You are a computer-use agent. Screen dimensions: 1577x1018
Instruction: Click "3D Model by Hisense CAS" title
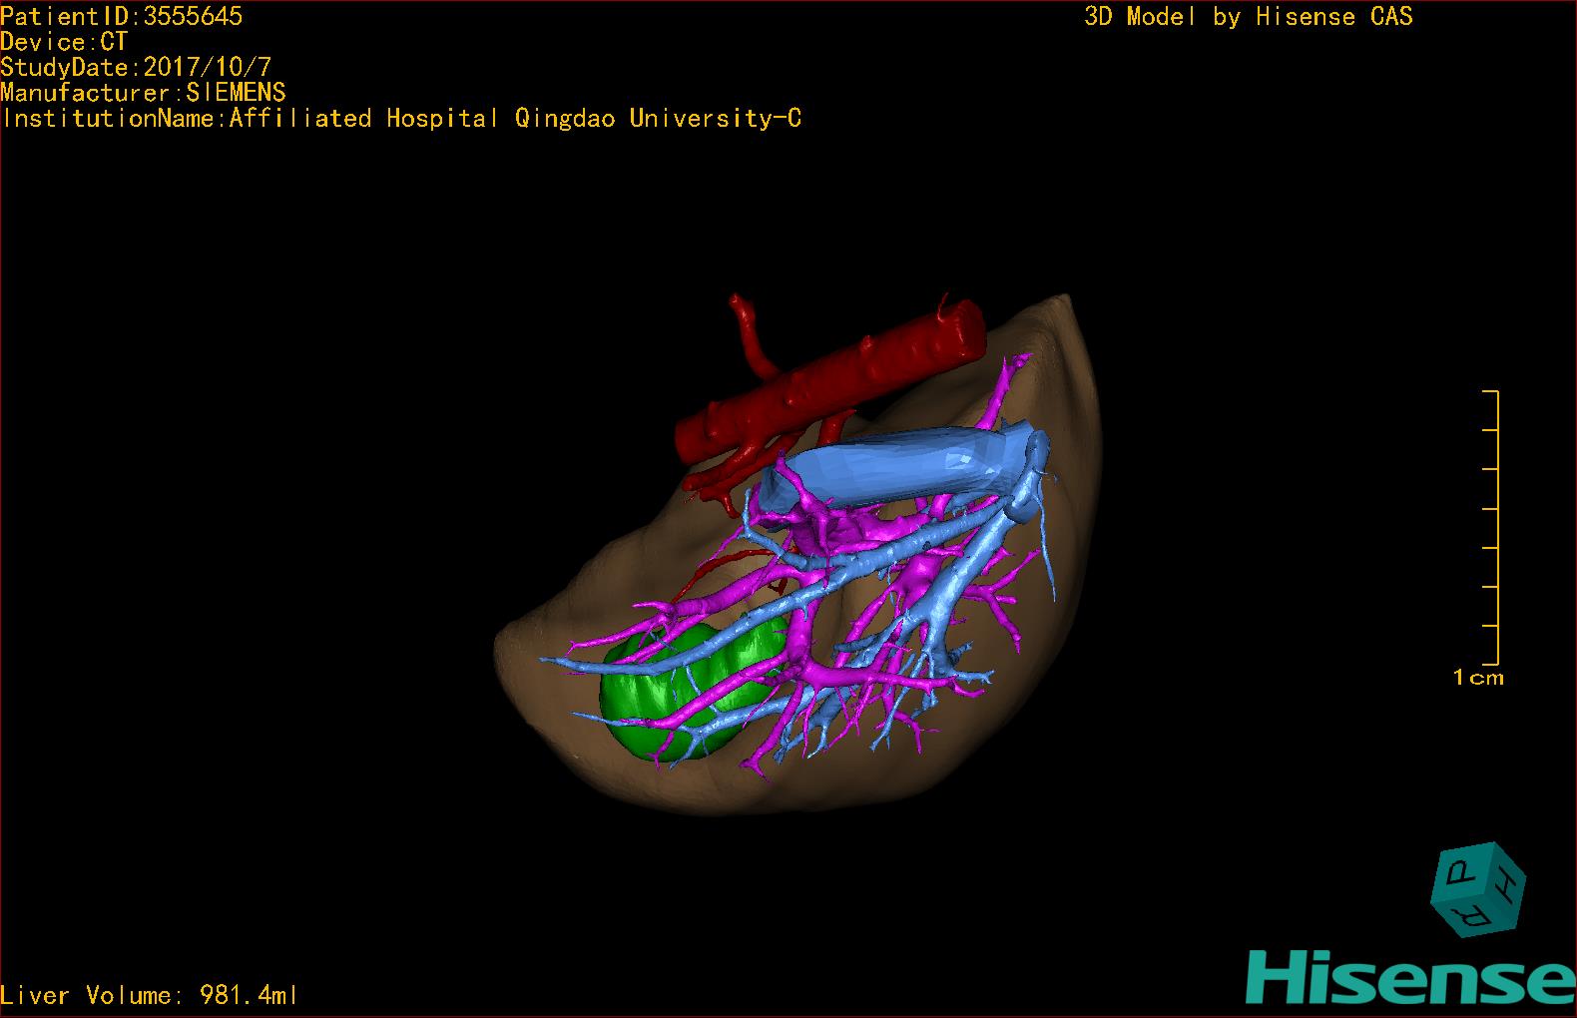pyautogui.click(x=1248, y=16)
